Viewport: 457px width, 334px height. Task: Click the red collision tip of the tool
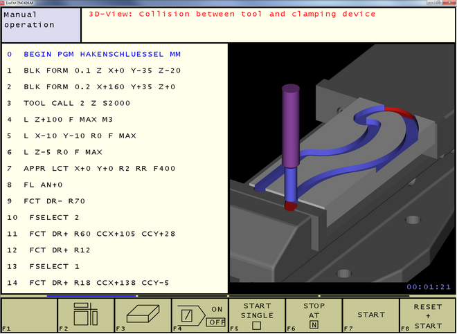tap(291, 206)
